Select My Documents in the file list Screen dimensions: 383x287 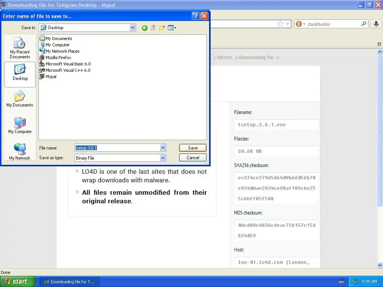56,38
